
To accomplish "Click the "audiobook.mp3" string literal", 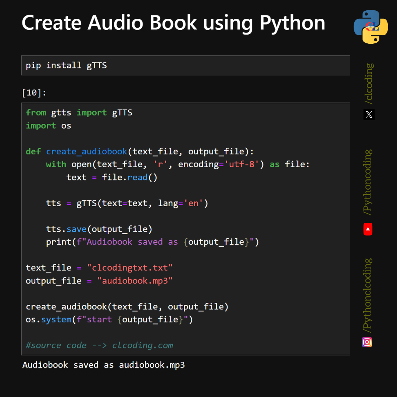I will (135, 281).
